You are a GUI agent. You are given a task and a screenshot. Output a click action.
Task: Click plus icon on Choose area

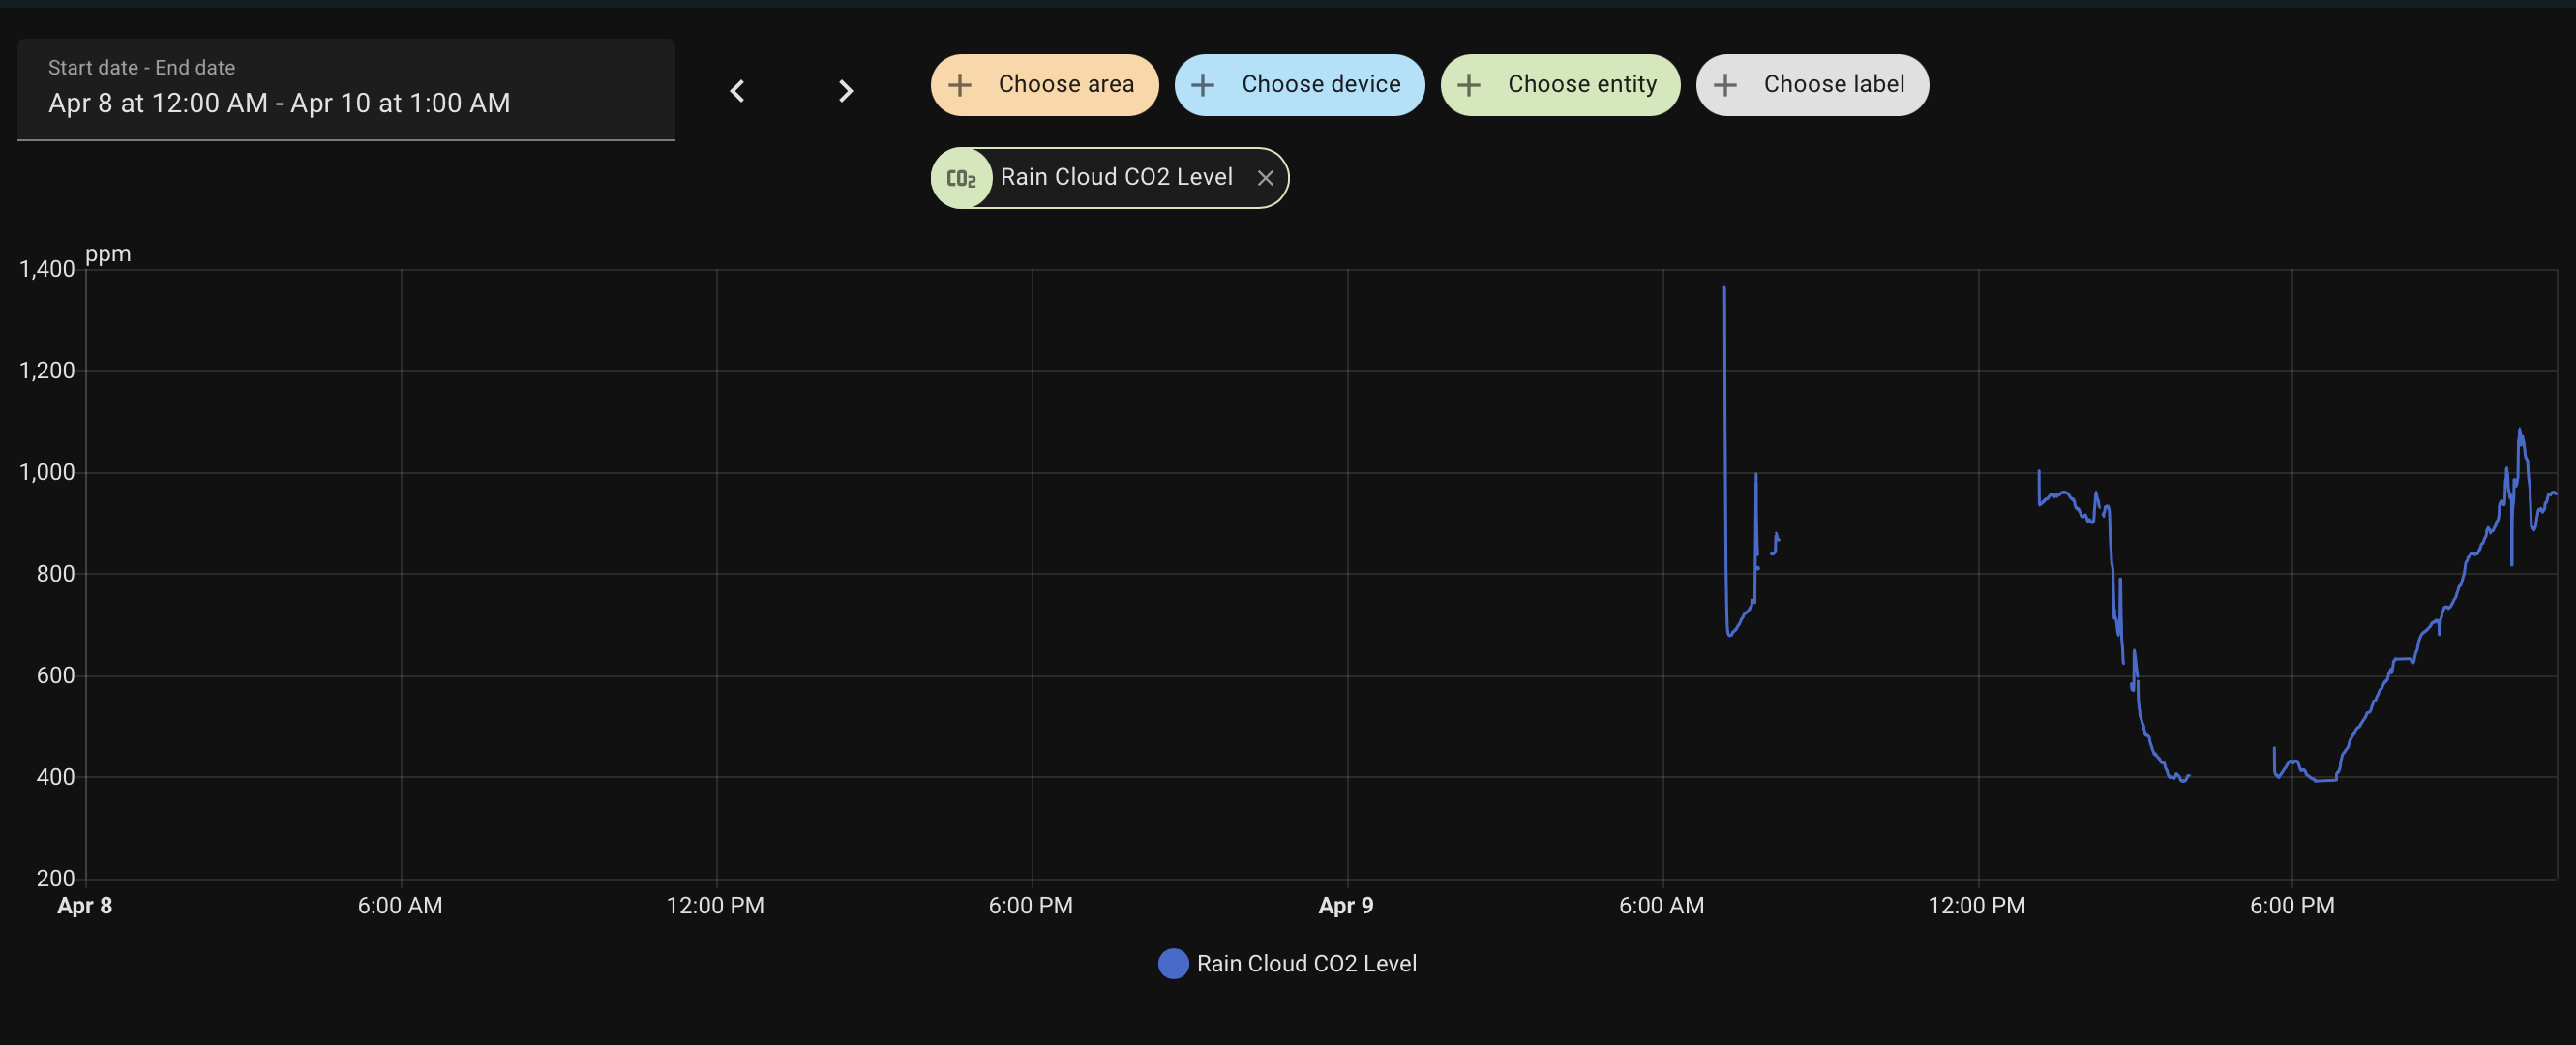[x=960, y=85]
